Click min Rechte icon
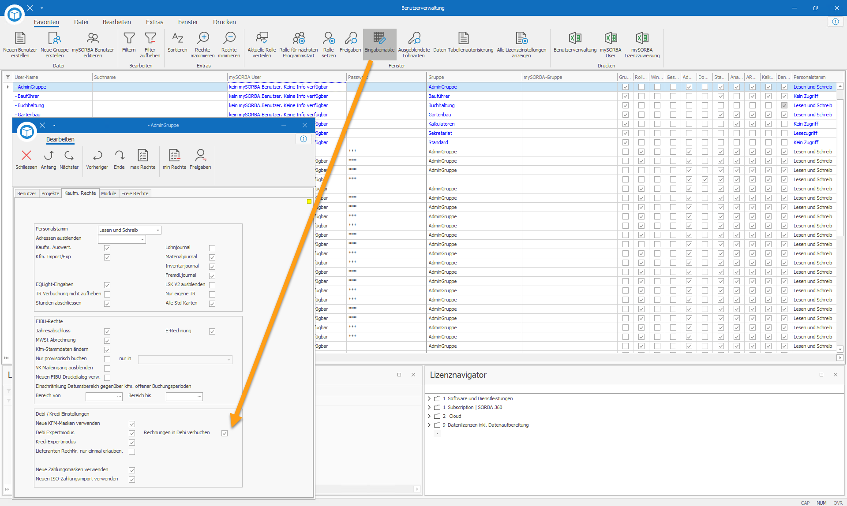The image size is (847, 506). pyautogui.click(x=175, y=156)
